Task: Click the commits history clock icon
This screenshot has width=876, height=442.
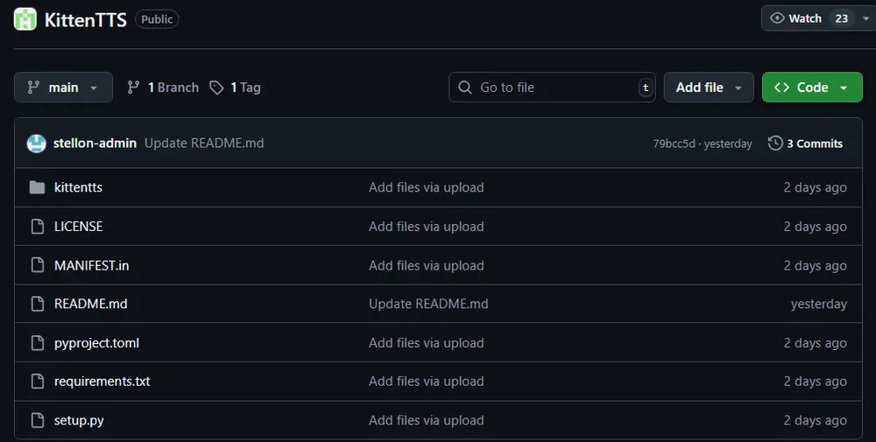Action: click(775, 144)
